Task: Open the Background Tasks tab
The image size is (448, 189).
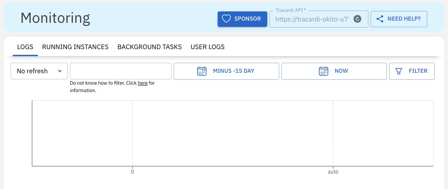Action: [x=149, y=47]
